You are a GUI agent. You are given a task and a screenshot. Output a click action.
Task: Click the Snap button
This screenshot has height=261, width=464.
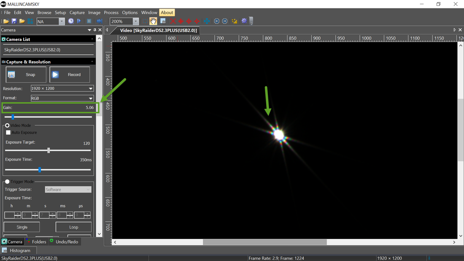[x=26, y=75]
